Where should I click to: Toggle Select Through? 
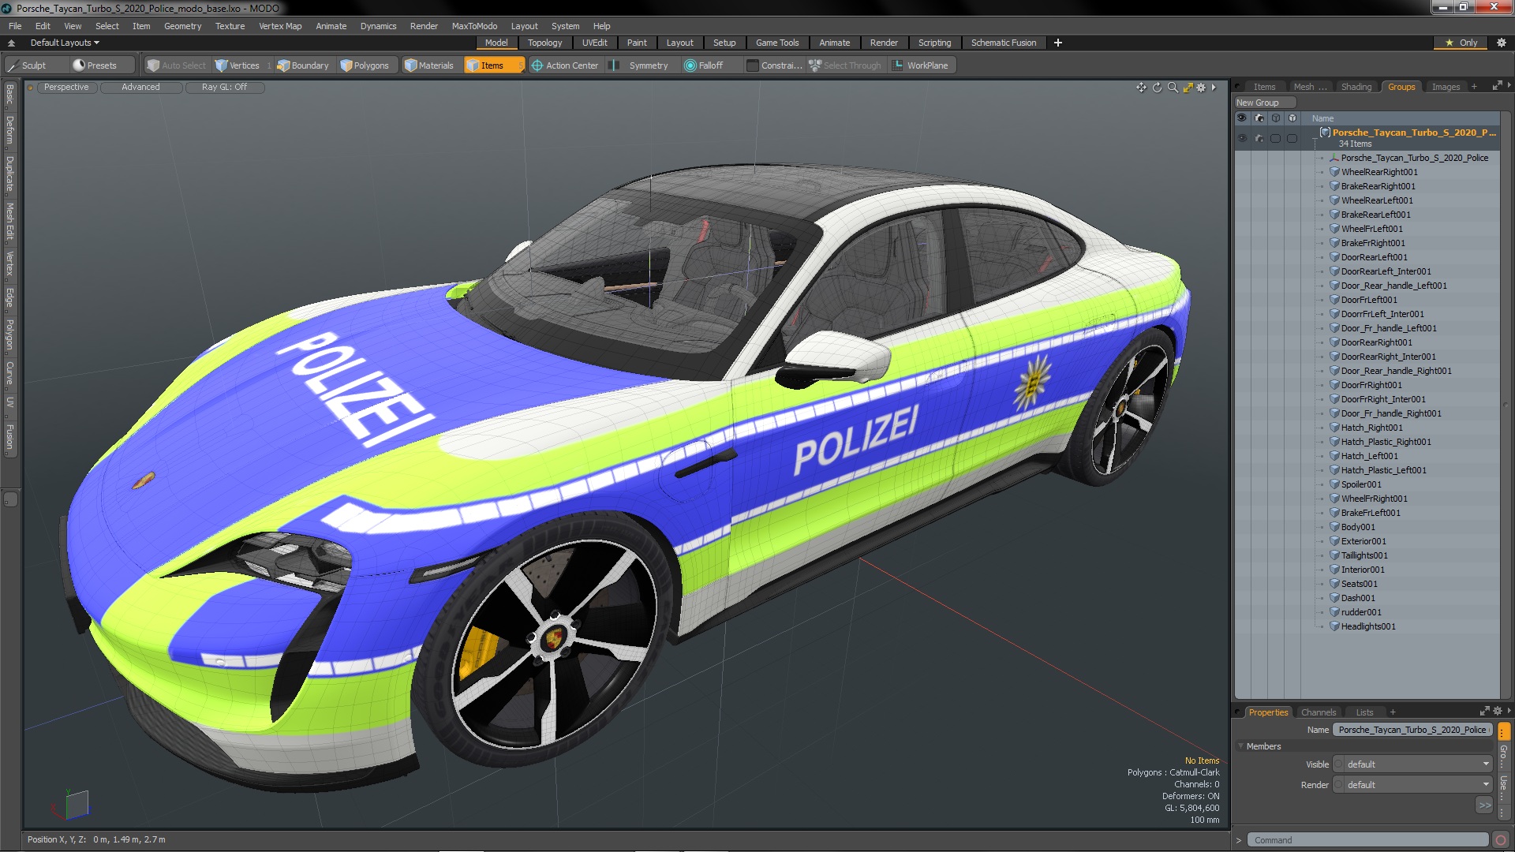845,65
